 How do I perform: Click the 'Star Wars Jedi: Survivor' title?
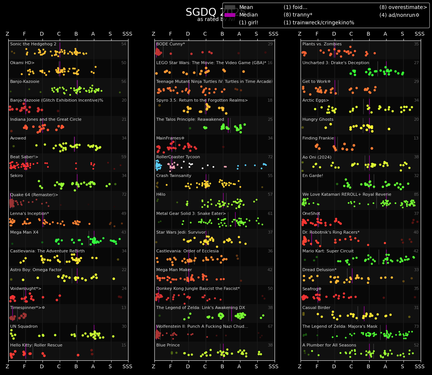tap(181, 232)
